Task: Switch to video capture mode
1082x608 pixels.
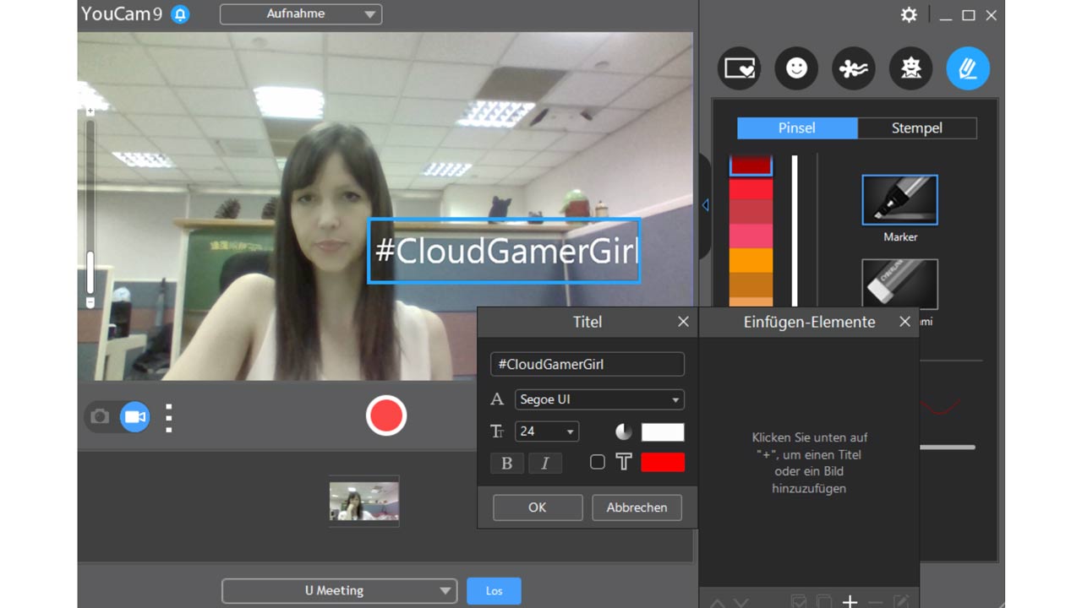Action: 135,417
